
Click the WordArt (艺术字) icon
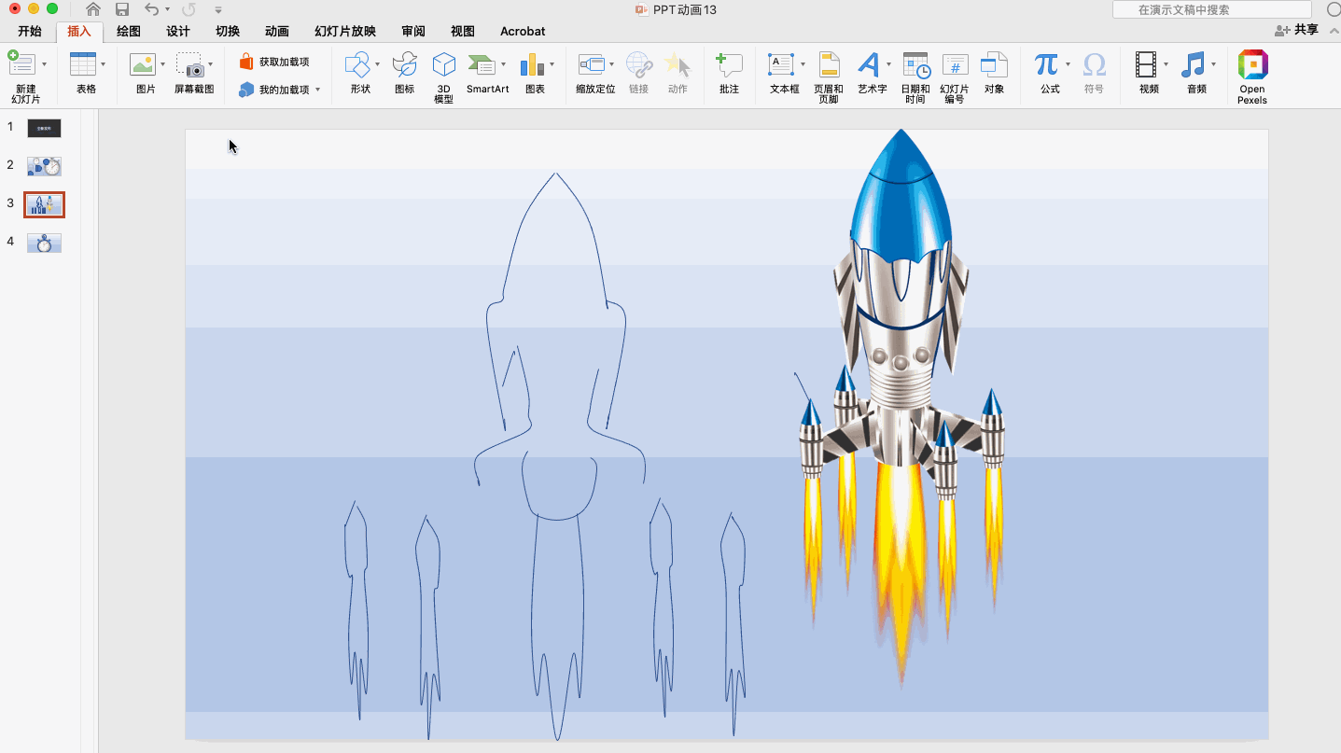click(x=869, y=64)
